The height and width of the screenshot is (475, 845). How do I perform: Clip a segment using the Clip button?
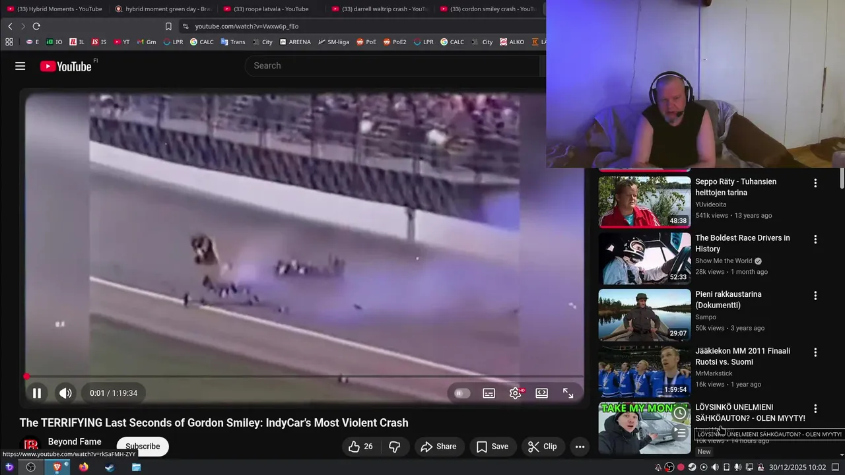tap(542, 447)
